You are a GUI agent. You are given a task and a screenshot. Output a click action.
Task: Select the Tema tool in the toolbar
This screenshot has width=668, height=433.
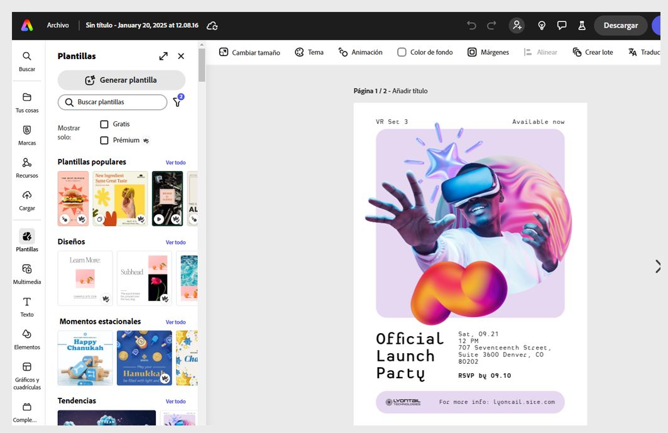click(x=309, y=52)
